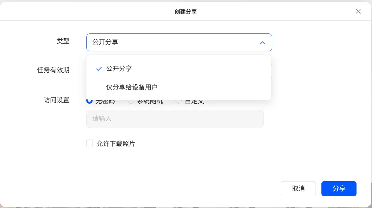This screenshot has height=208, width=372.
Task: Click the blue checkmark beside 公开分享
Action: point(99,69)
